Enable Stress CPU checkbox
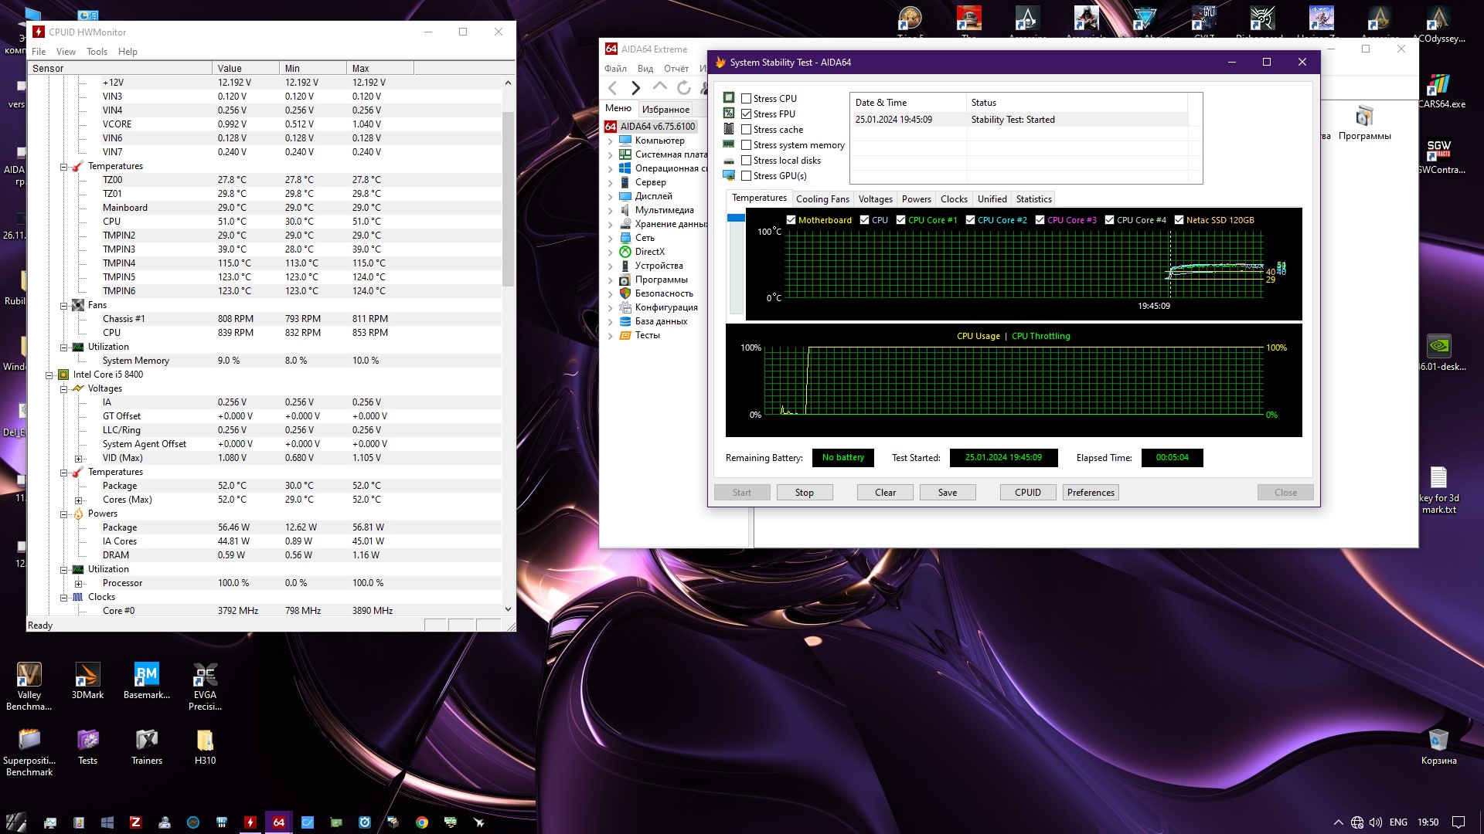Viewport: 1484px width, 834px height. pos(746,99)
